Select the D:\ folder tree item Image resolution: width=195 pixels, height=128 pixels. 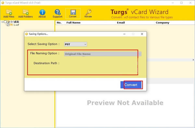coord(15,22)
